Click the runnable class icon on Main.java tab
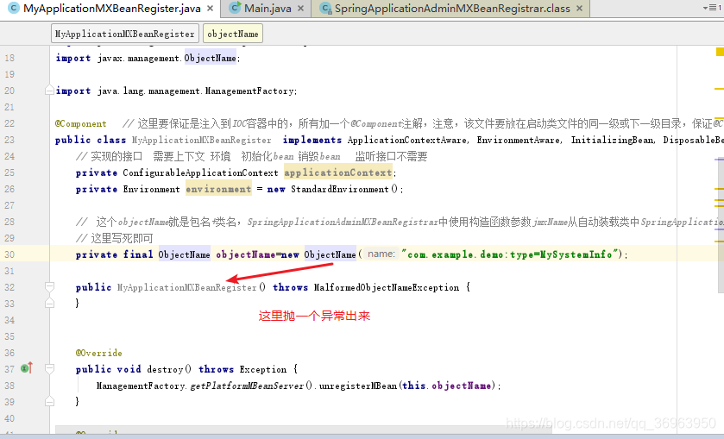This screenshot has height=439, width=724. pyautogui.click(x=235, y=8)
